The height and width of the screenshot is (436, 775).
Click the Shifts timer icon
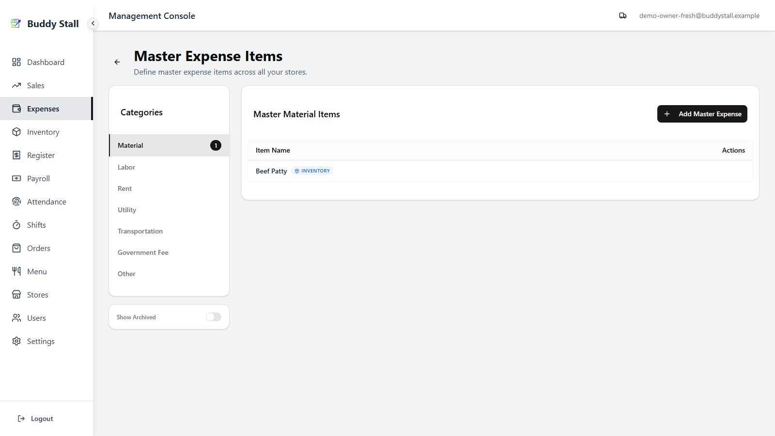click(16, 225)
